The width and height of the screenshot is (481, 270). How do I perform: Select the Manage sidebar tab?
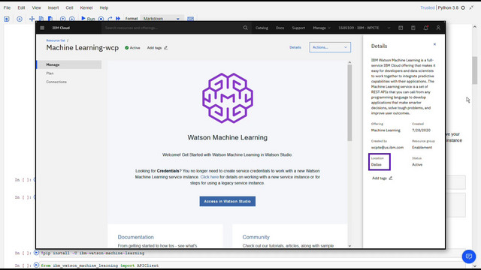(x=69, y=64)
